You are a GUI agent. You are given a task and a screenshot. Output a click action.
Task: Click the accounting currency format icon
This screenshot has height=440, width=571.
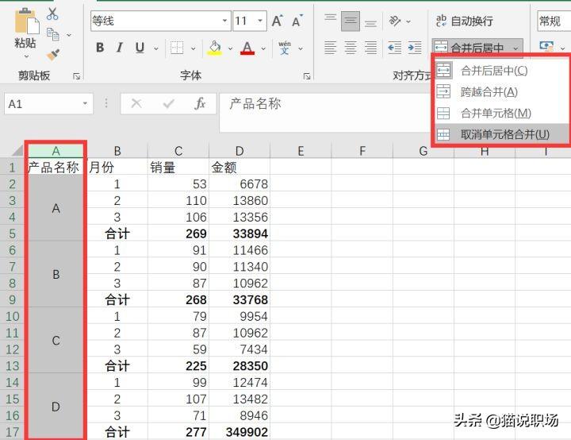point(546,47)
